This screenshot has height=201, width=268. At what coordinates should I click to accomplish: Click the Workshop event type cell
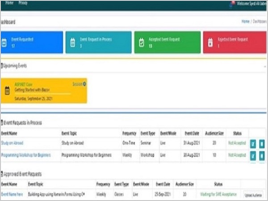point(147,155)
